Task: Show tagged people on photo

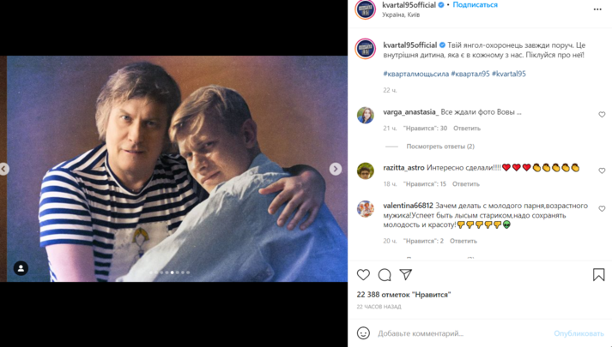Action: pos(21,268)
